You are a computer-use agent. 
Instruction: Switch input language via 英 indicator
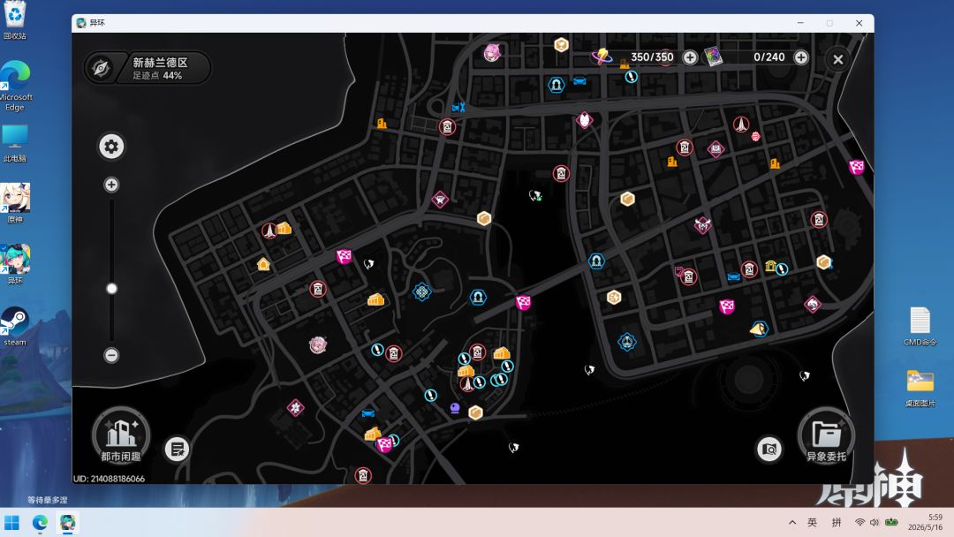[x=812, y=522]
